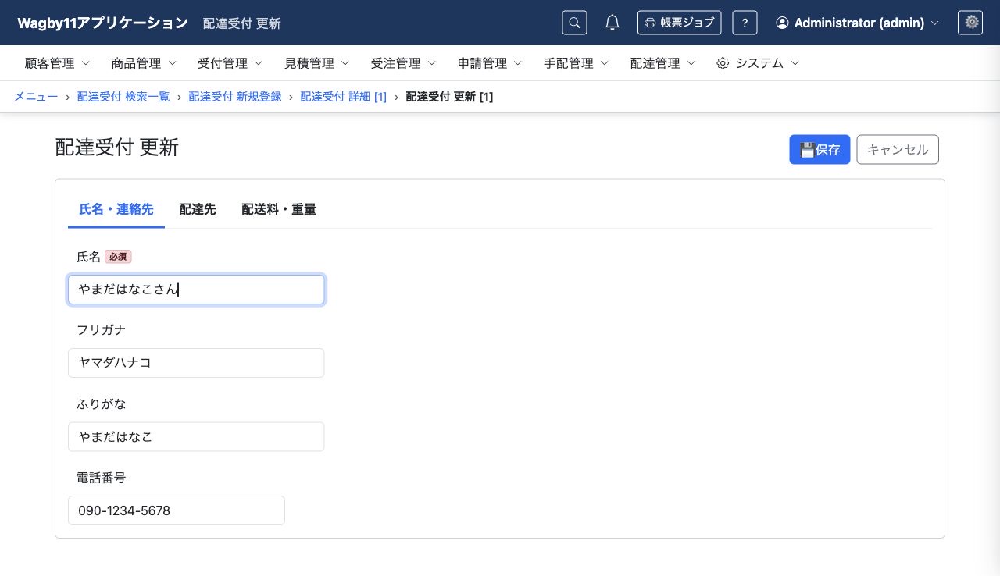
Task: Expand the 受注管理 menu
Action: (404, 63)
